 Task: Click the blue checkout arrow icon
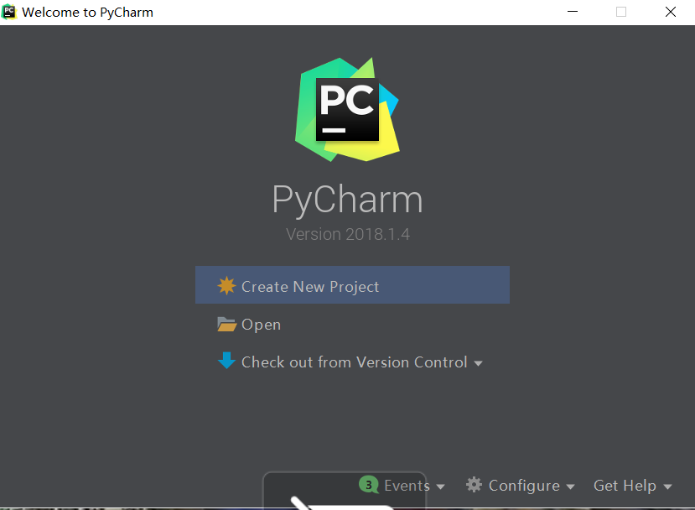click(226, 361)
